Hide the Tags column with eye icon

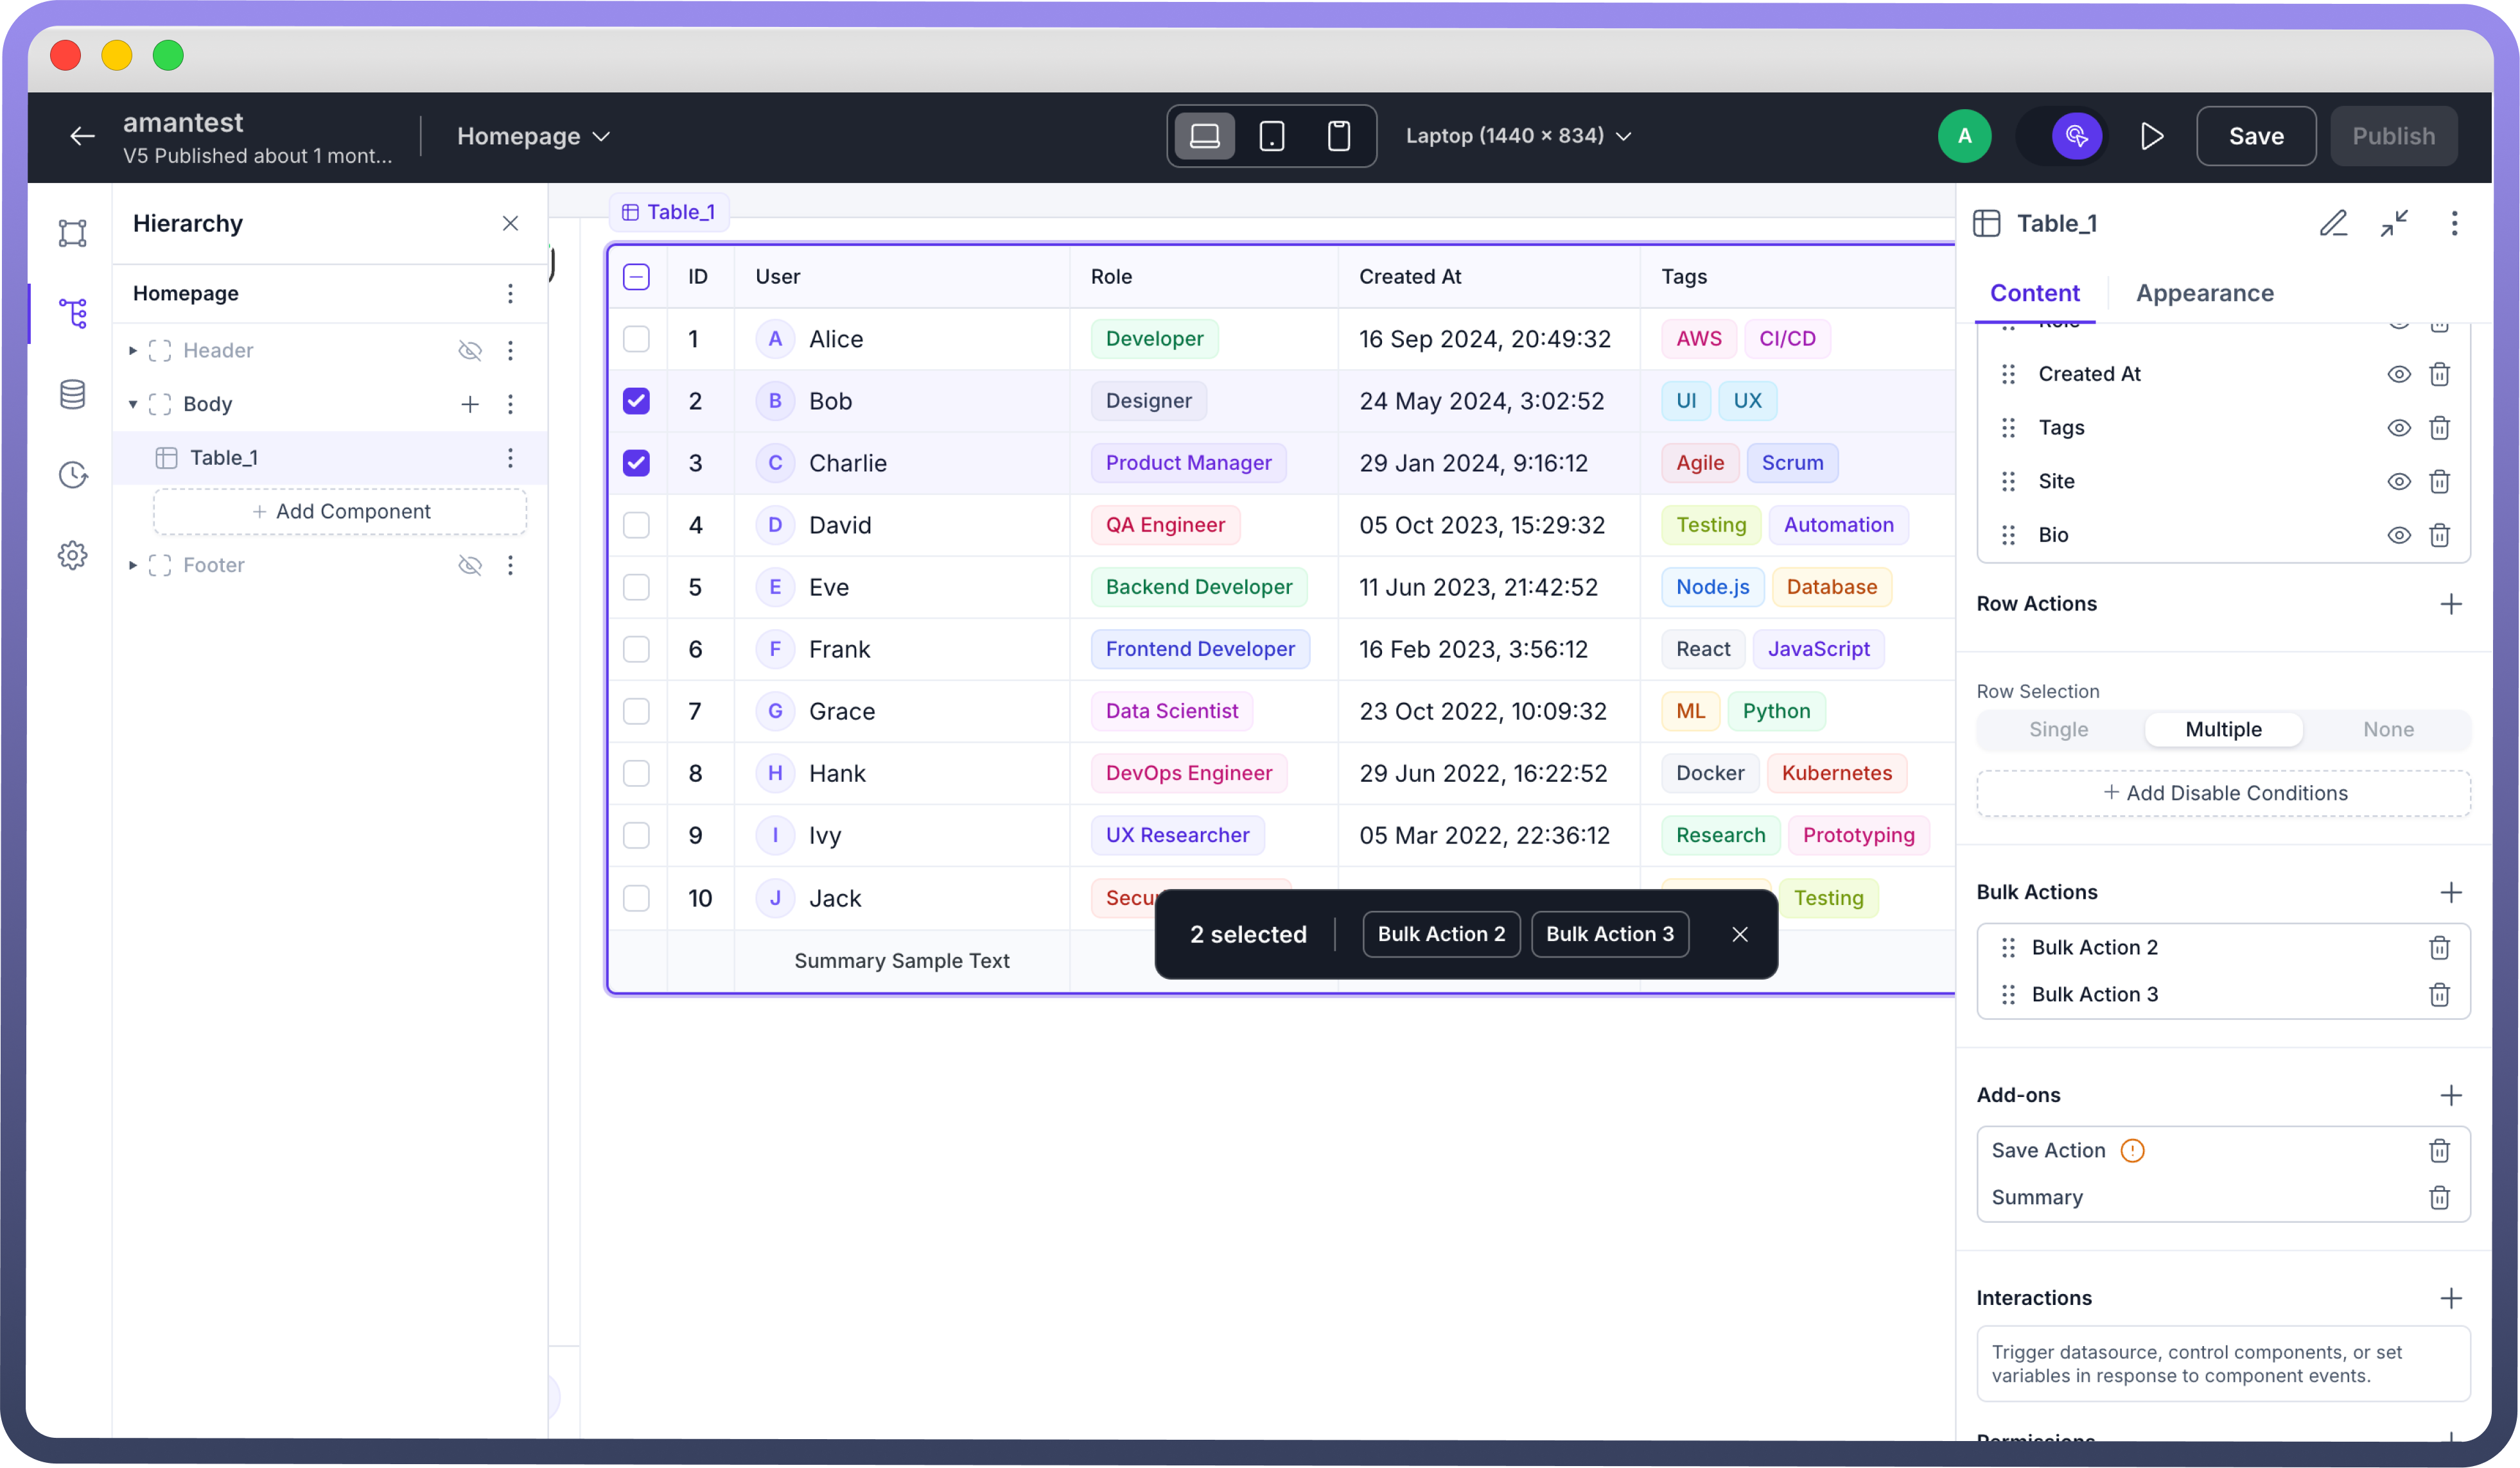(x=2398, y=427)
